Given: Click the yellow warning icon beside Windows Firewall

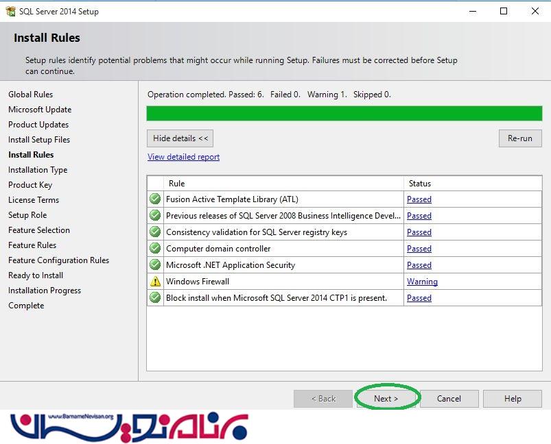Looking at the screenshot, I should 155,282.
